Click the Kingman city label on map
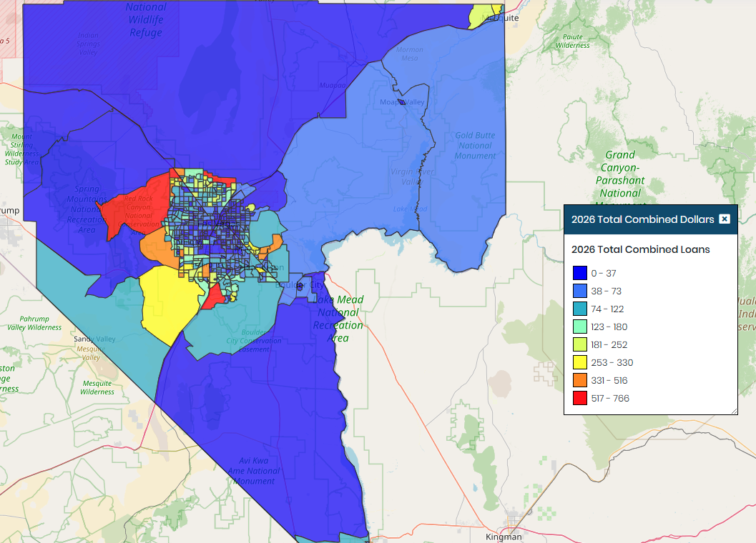This screenshot has width=756, height=543. [504, 537]
